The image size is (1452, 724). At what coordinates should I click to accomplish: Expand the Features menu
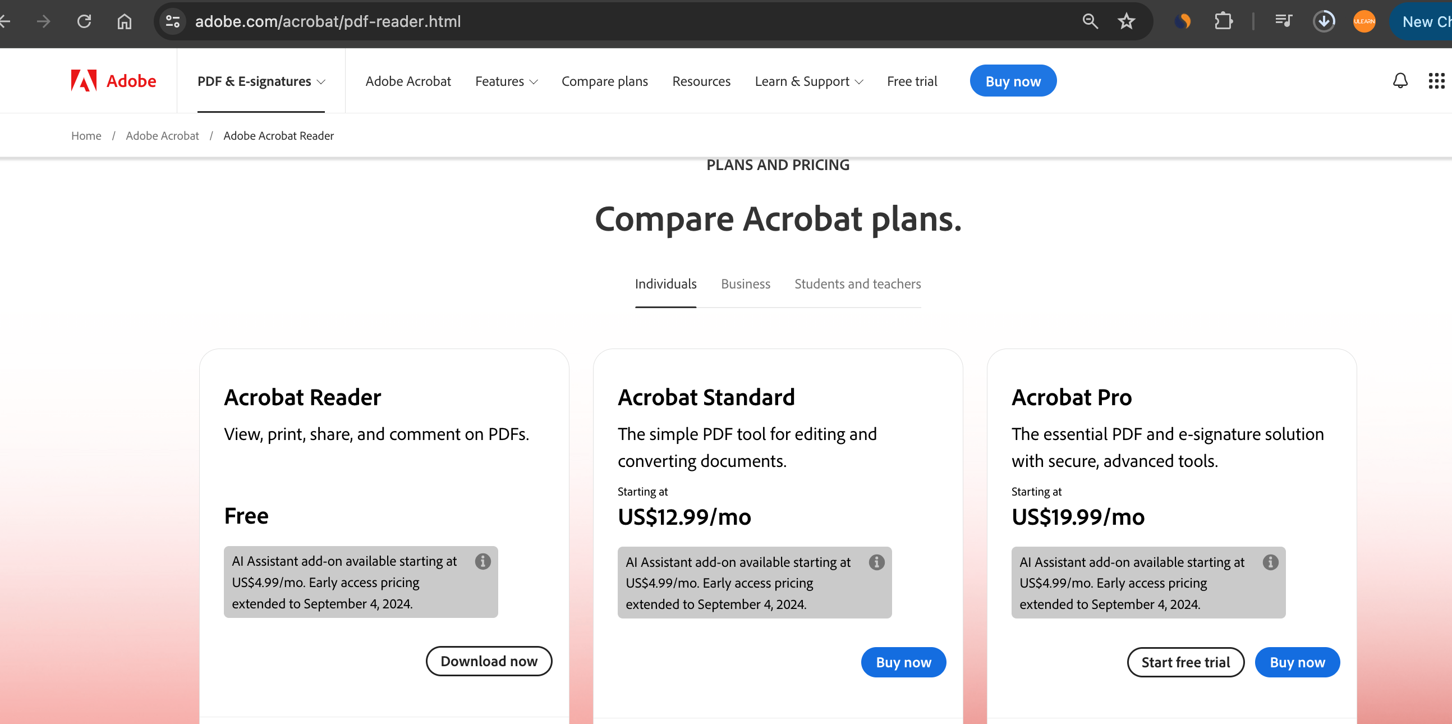pyautogui.click(x=506, y=81)
